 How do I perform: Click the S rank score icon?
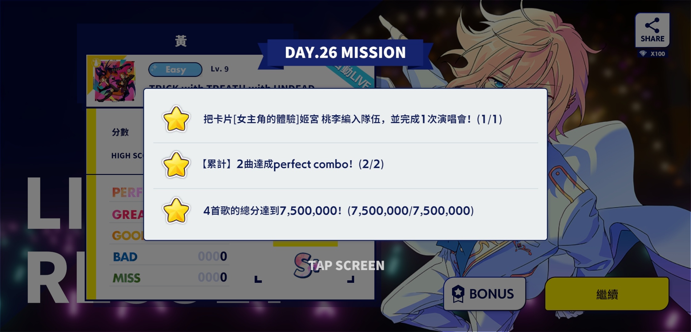pos(302,265)
